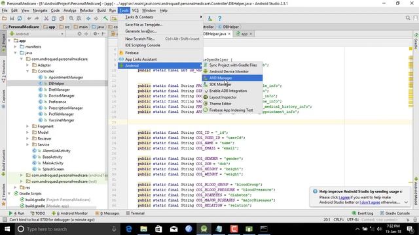Open AVD Manager from Android submenu
Image resolution: width=419 pixels, height=235 pixels.
pyautogui.click(x=232, y=78)
